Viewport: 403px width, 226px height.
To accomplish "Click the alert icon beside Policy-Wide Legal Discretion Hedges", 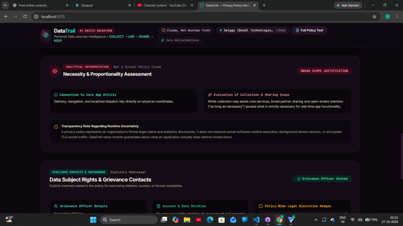I will pyautogui.click(x=260, y=206).
